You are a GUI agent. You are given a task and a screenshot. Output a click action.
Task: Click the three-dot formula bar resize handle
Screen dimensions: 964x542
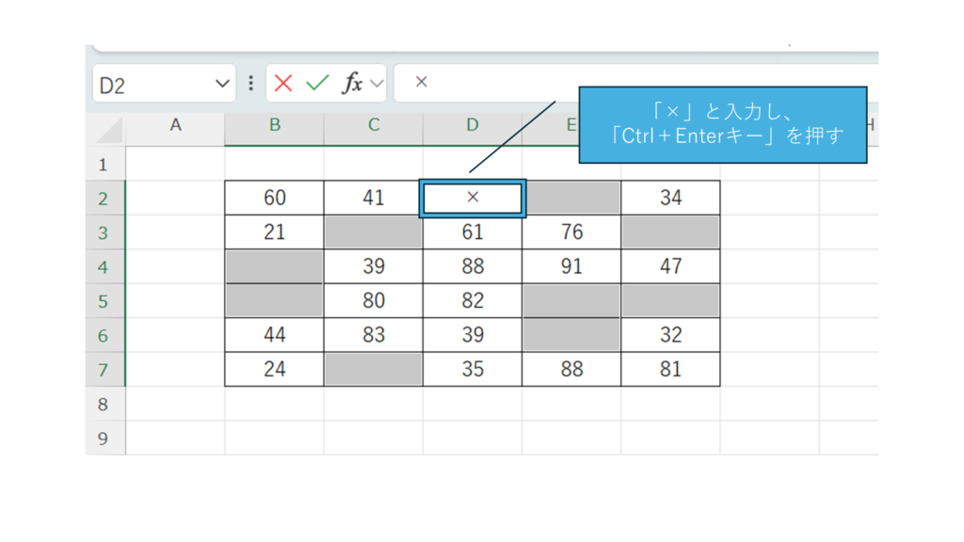pos(250,84)
